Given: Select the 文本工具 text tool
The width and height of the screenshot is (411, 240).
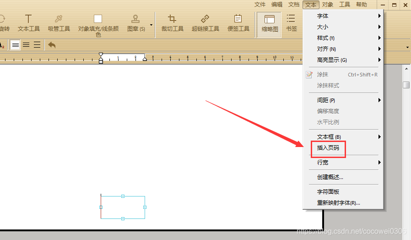Looking at the screenshot, I should pyautogui.click(x=28, y=23).
